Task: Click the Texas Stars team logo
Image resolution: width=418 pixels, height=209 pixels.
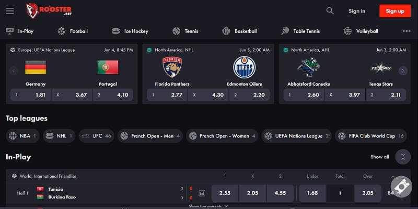Action: click(381, 68)
